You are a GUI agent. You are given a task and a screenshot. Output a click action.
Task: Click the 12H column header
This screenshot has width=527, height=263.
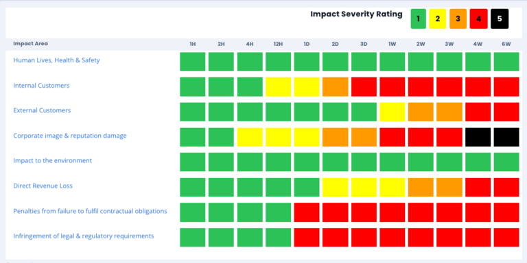pyautogui.click(x=279, y=44)
